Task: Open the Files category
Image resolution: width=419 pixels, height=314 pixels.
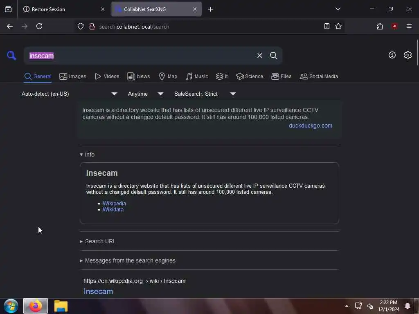Action: point(282,76)
